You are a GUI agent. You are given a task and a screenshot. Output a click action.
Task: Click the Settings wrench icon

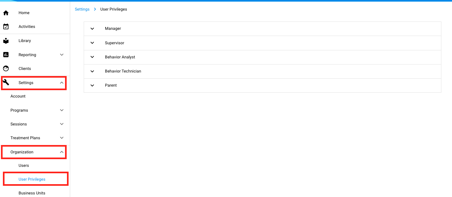point(6,83)
